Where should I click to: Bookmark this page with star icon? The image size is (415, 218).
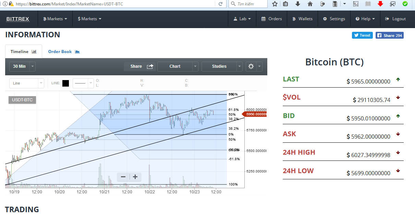(275, 4)
